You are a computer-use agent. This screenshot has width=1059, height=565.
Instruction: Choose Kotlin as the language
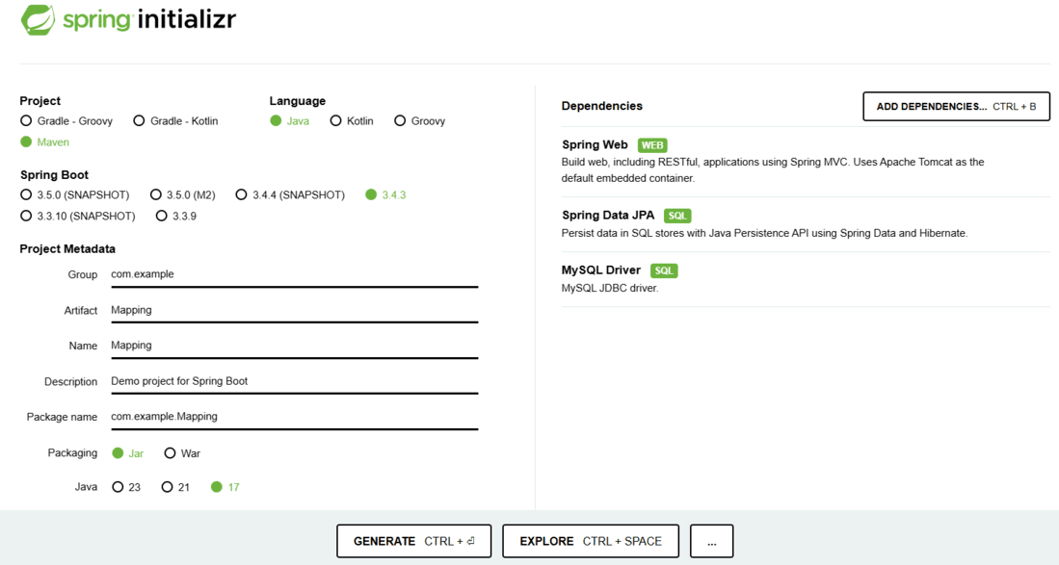[x=351, y=120]
